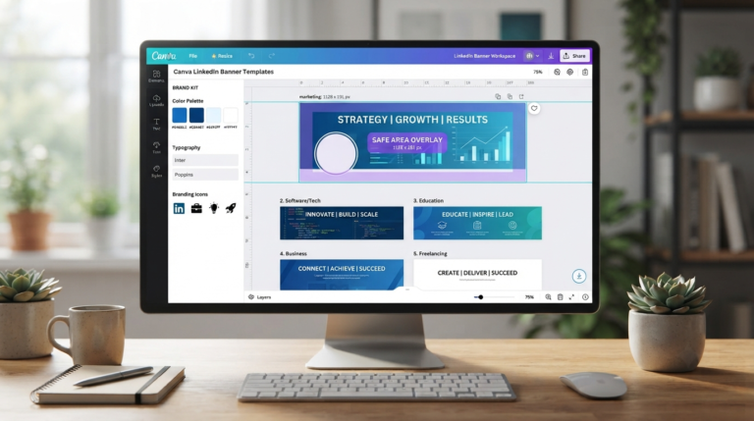The height and width of the screenshot is (421, 754).
Task: Open the Styles sidebar panel
Action: point(156,171)
